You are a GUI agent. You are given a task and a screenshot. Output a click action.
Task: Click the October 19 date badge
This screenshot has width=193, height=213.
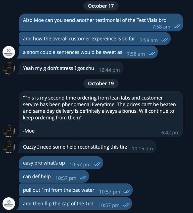click(x=101, y=83)
